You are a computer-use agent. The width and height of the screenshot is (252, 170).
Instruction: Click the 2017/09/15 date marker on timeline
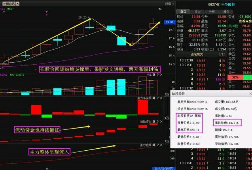point(161,168)
